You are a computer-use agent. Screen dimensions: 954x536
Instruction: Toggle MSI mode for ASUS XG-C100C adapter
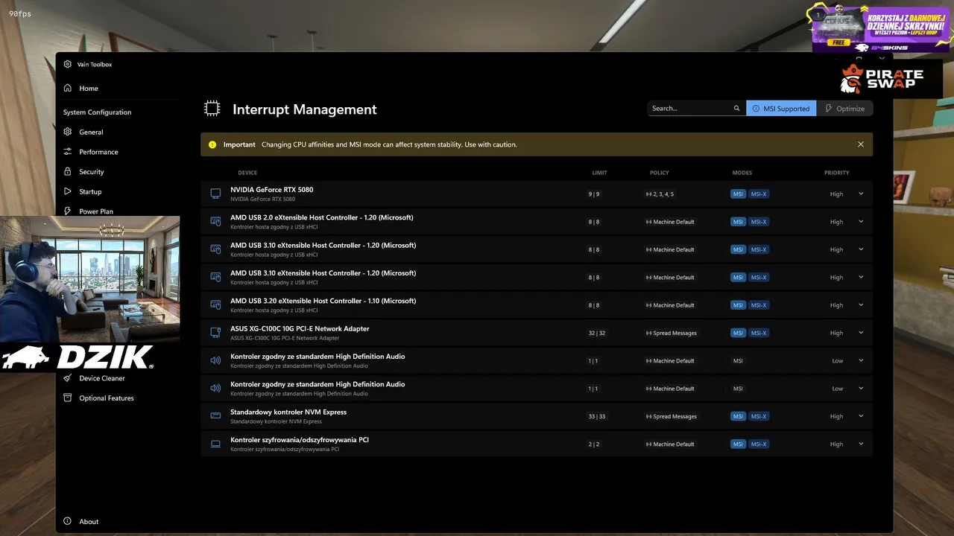738,333
